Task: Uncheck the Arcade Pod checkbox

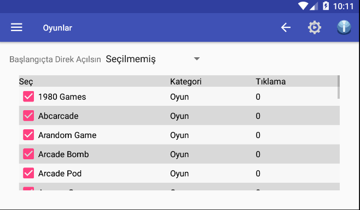Action: pyautogui.click(x=28, y=173)
